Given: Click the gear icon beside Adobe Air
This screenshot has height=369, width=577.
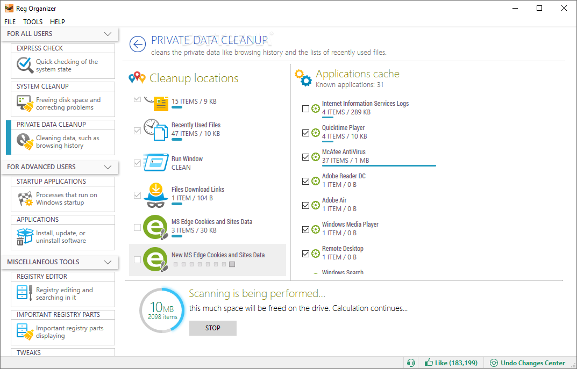Looking at the screenshot, I should (x=315, y=205).
